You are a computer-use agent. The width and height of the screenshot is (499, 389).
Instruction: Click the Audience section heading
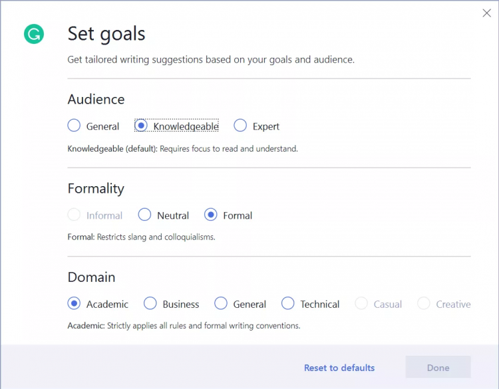click(x=96, y=99)
